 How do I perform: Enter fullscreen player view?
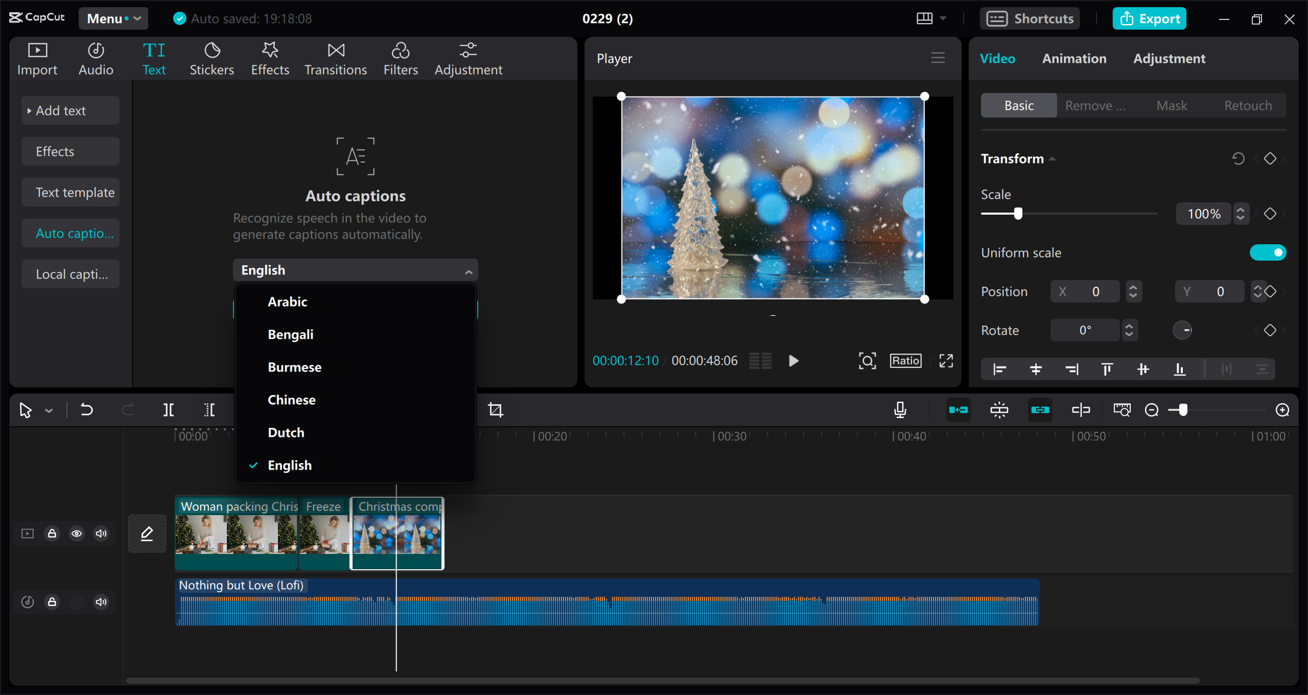[946, 361]
